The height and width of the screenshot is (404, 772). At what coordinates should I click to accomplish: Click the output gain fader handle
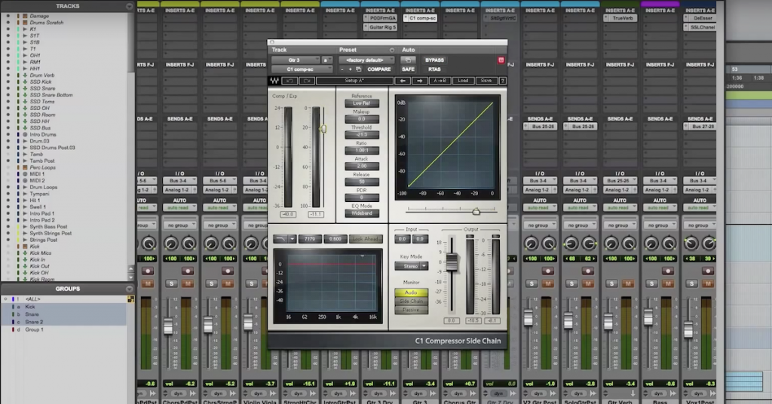tap(452, 262)
